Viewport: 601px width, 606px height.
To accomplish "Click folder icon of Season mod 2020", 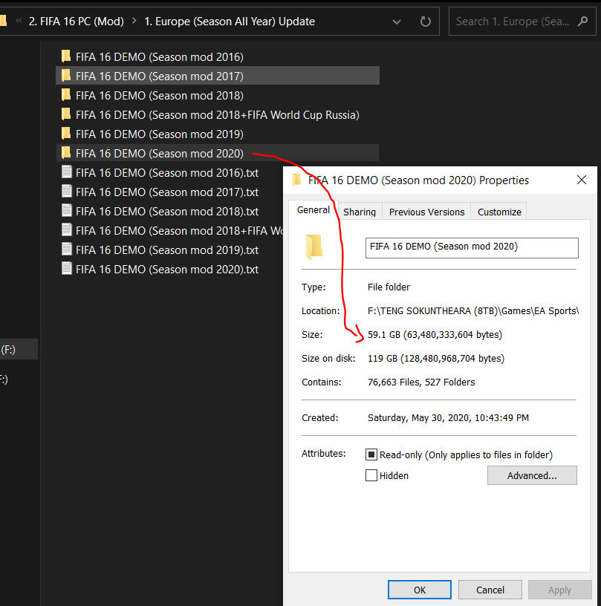I will pos(66,153).
